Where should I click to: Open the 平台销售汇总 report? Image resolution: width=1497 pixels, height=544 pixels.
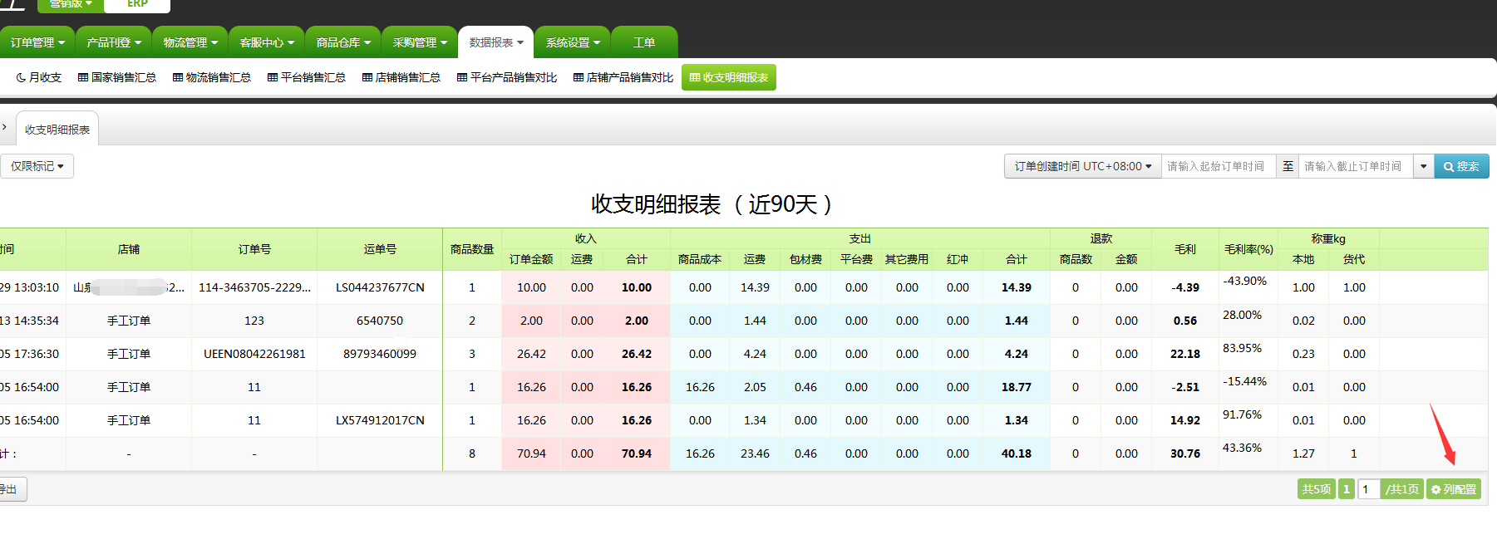[307, 77]
